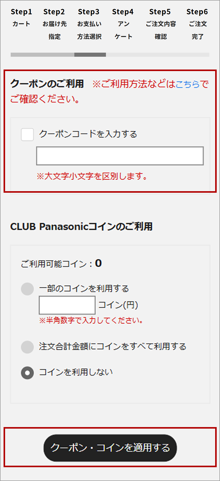Select the Step6 ご注文完了 step

197,24
